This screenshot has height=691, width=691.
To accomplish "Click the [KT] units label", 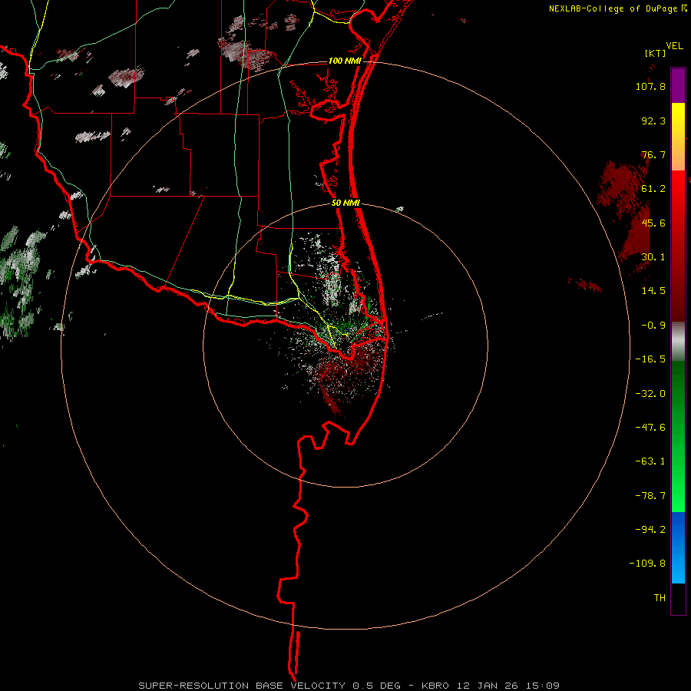I will (656, 53).
